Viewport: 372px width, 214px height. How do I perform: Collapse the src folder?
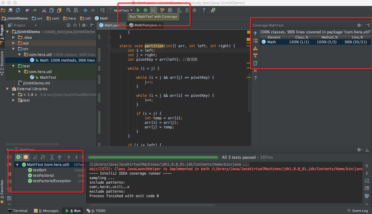click(13, 49)
